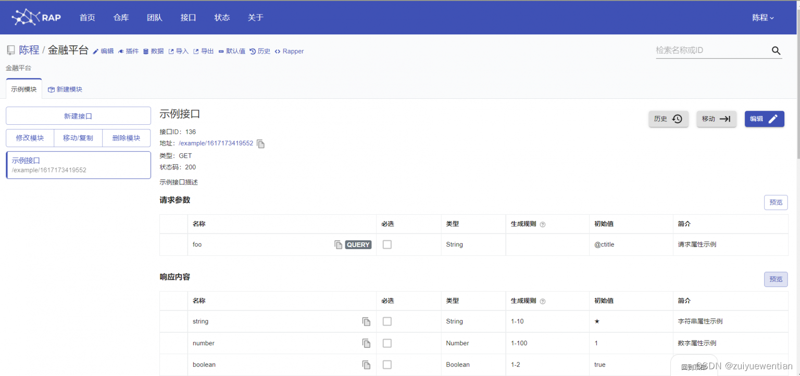Click the search magnifier icon
The height and width of the screenshot is (376, 800).
776,50
